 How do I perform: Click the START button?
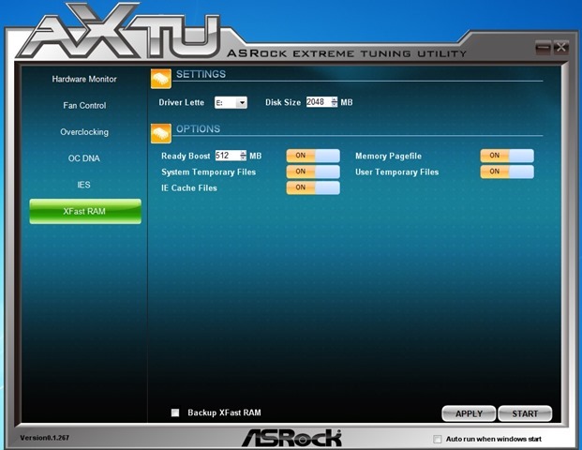[x=525, y=413]
